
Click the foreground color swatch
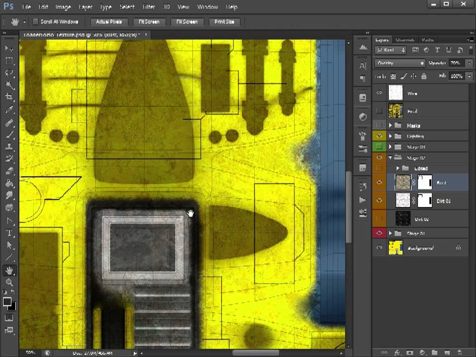tap(7, 302)
